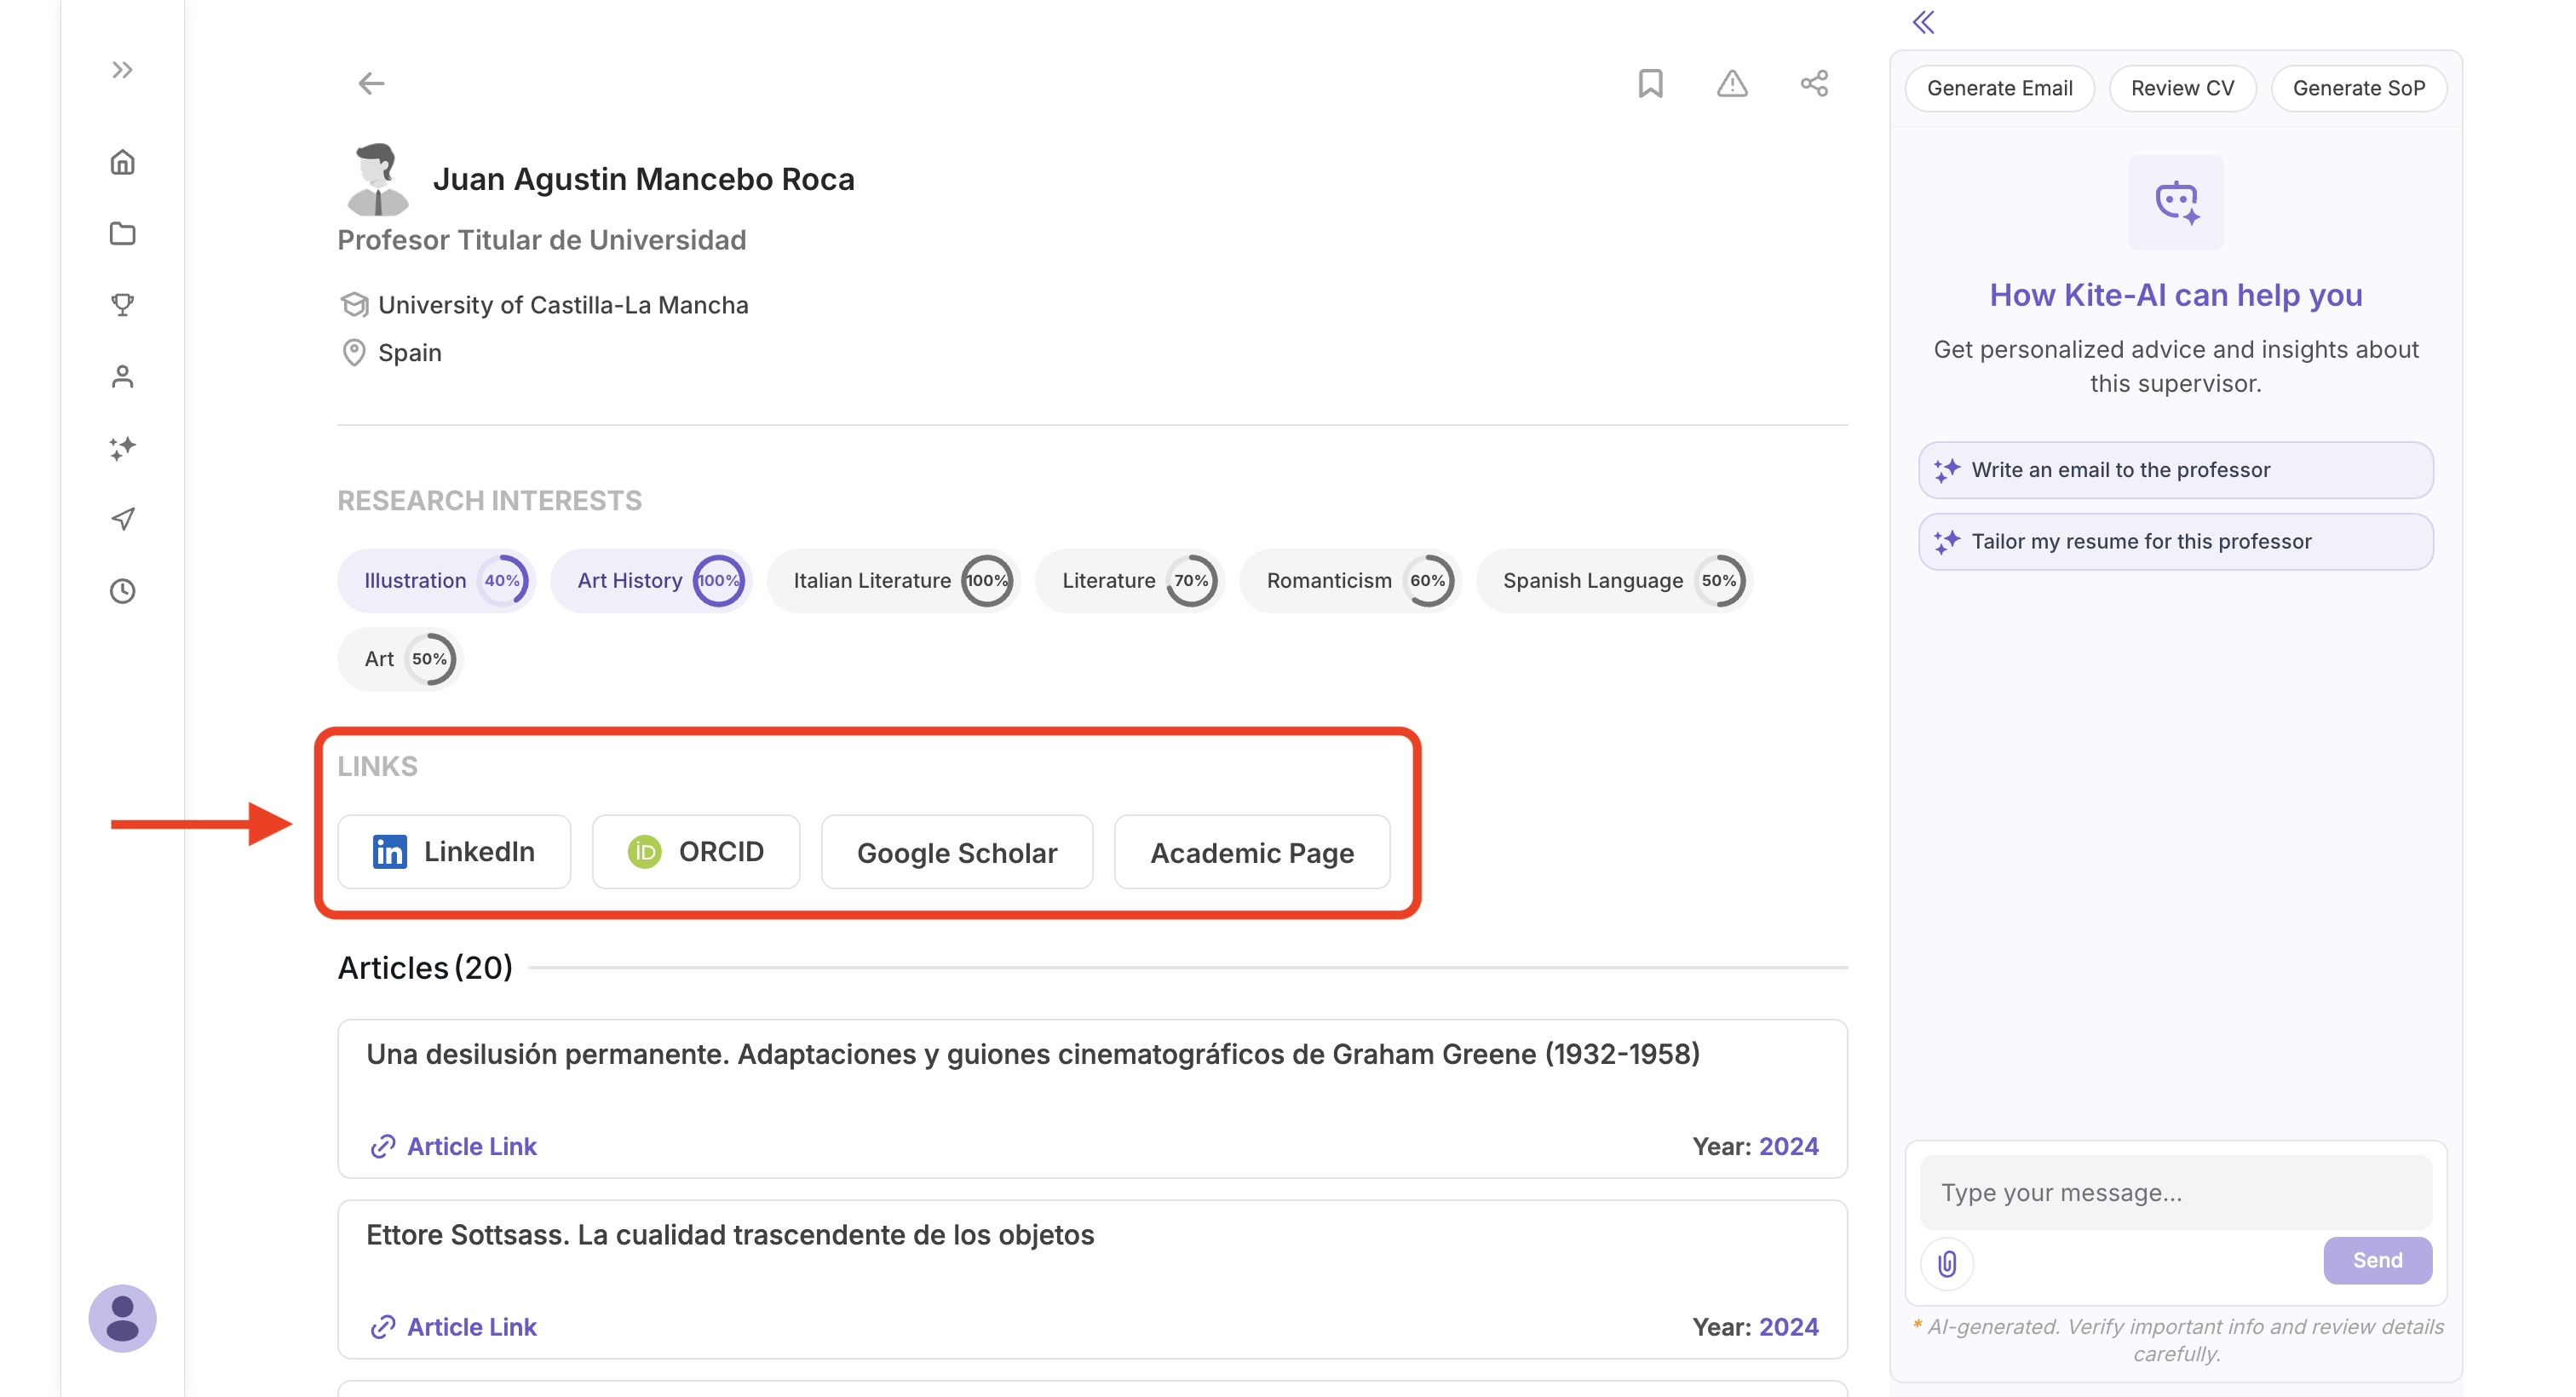Open the Google Scholar link button
2576x1397 pixels.
coord(956,852)
